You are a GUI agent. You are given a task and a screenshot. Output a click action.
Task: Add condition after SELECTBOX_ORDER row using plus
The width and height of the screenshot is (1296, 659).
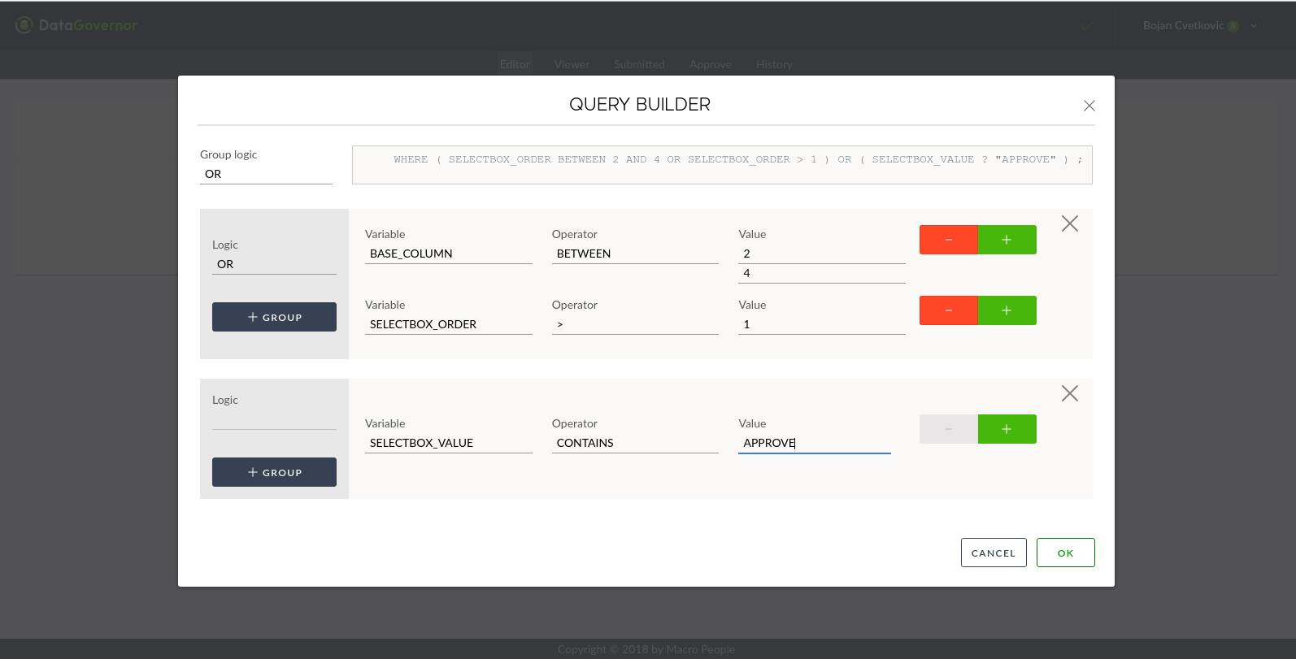point(1007,310)
